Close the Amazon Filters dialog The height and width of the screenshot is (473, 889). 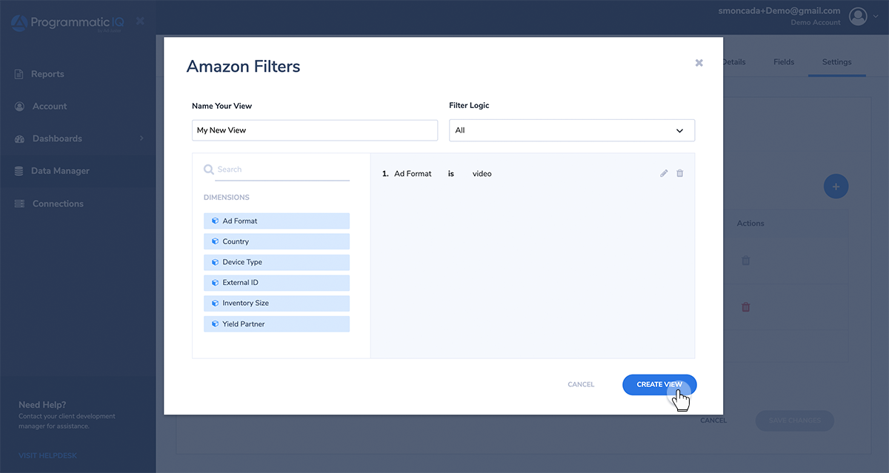pyautogui.click(x=699, y=63)
